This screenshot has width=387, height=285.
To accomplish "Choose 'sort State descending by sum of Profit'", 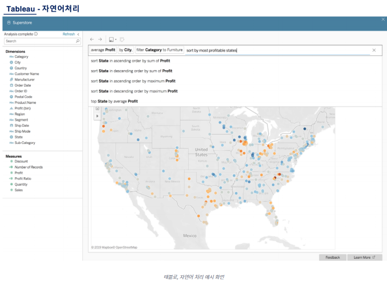I will [131, 71].
